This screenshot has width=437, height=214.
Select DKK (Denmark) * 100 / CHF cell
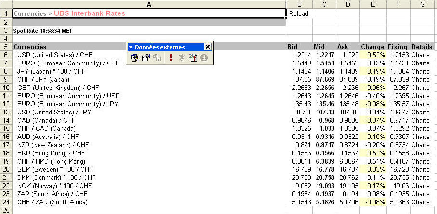[149, 177]
